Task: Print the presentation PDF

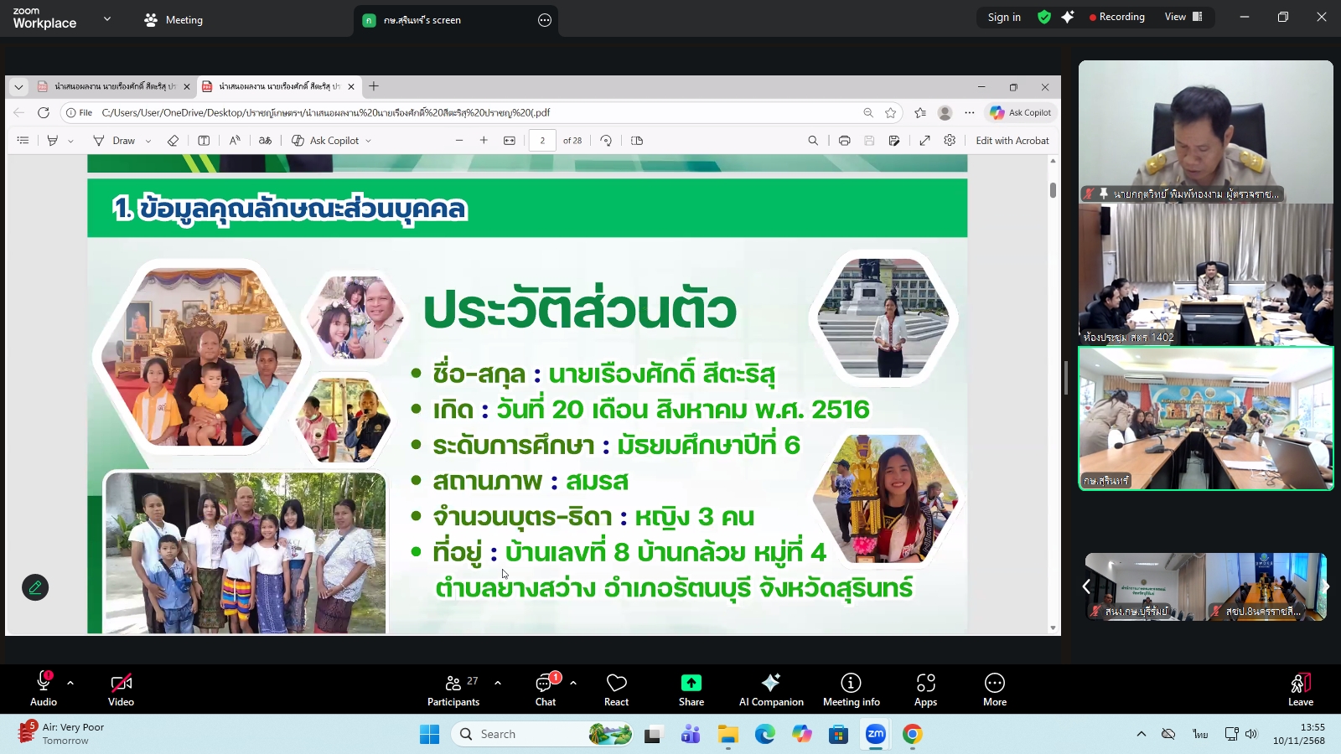Action: (844, 140)
